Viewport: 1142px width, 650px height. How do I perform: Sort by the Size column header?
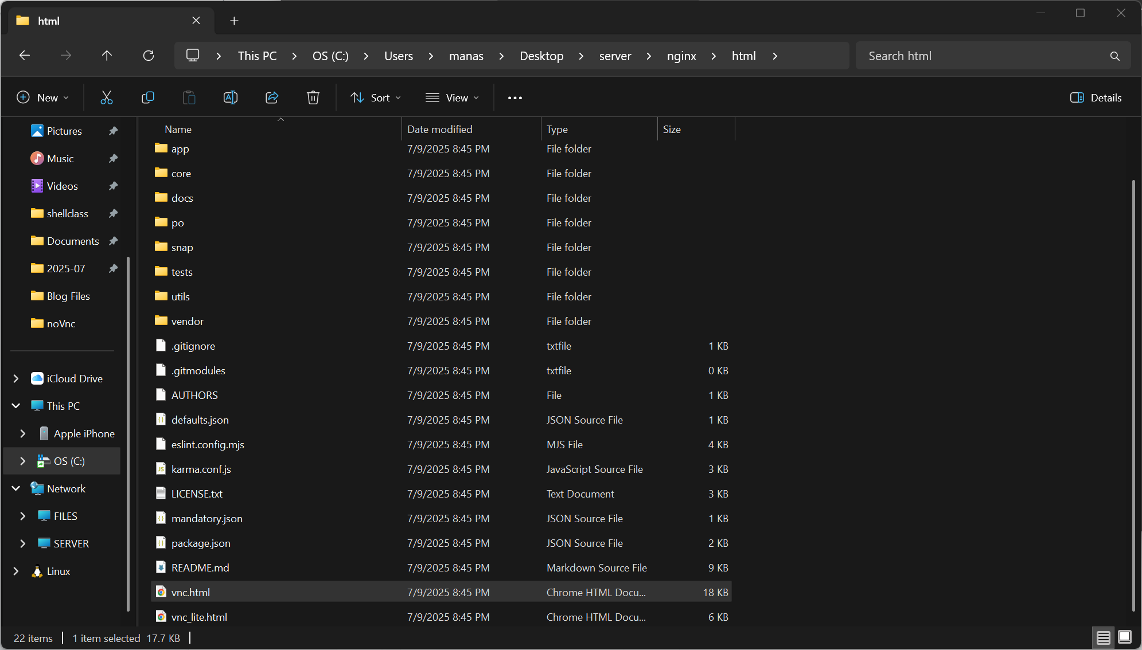tap(696, 130)
